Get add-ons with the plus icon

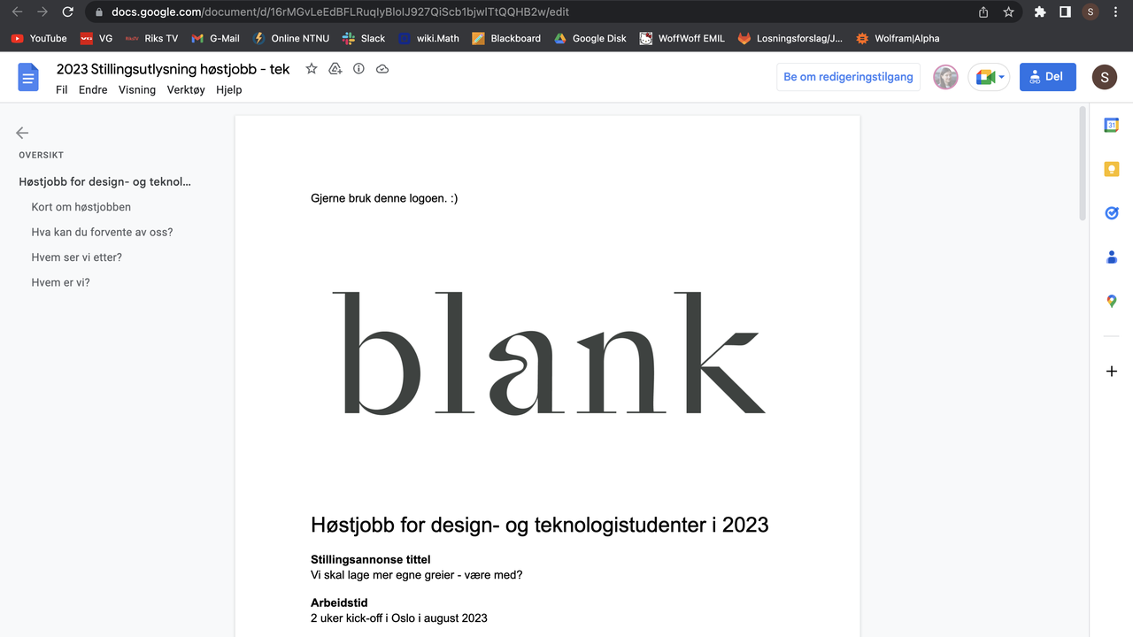(x=1112, y=372)
